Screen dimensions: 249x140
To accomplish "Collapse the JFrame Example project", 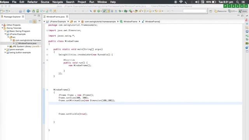I will pyautogui.click(x=5, y=34).
